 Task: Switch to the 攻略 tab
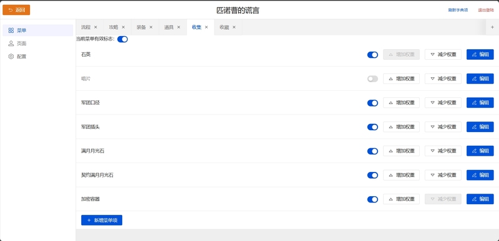114,27
